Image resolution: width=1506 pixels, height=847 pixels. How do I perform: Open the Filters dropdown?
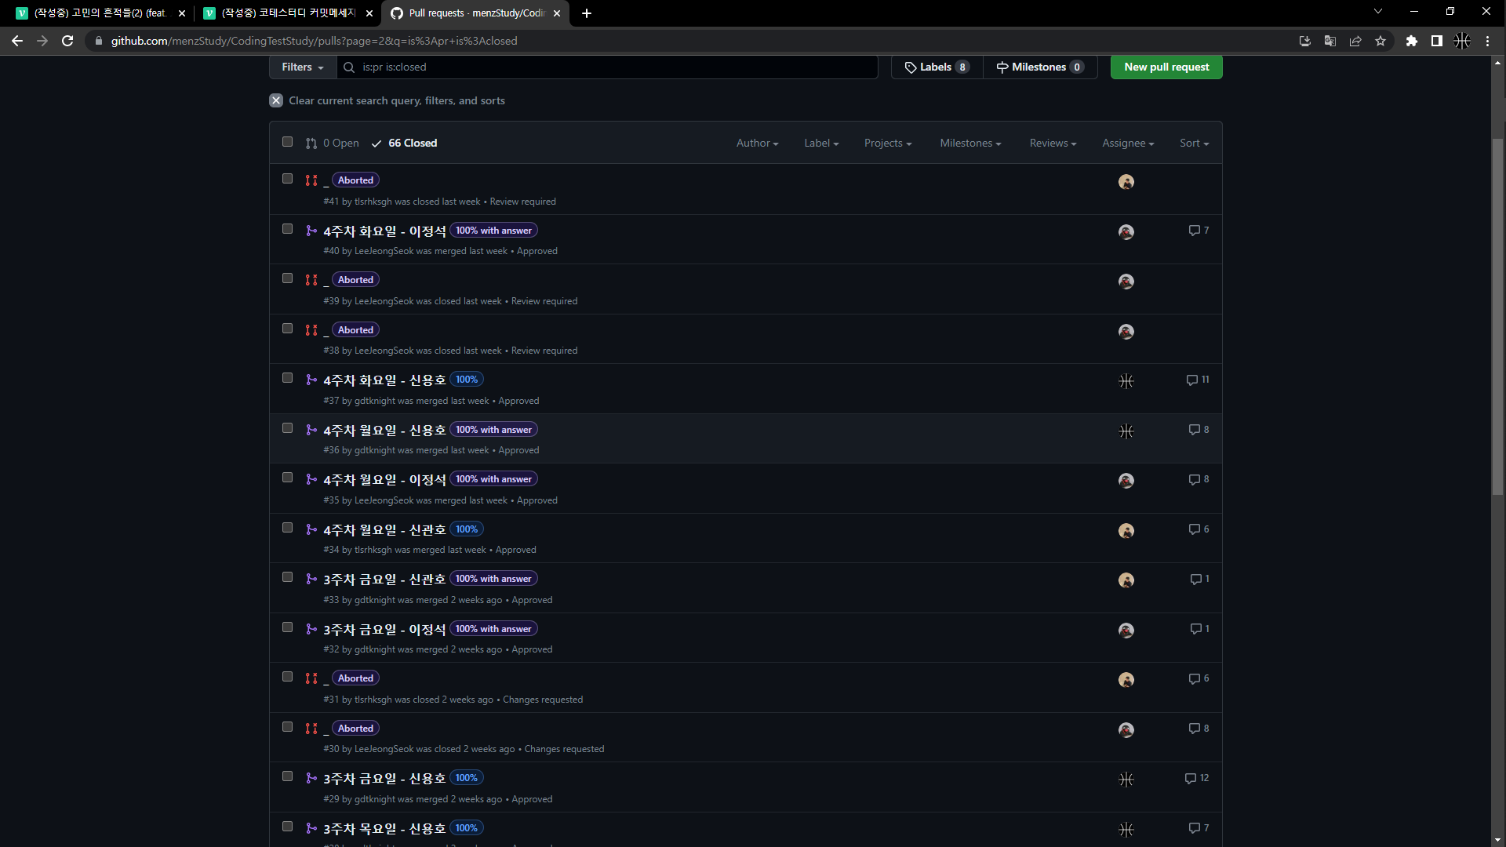(x=302, y=67)
